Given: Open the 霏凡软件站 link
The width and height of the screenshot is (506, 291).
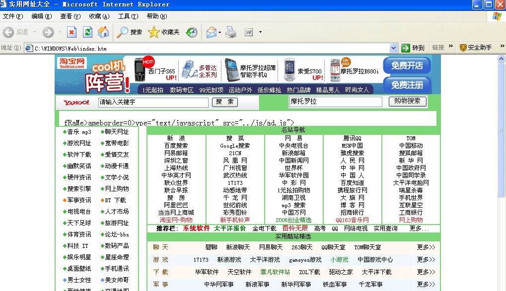Looking at the screenshot, I should (275, 272).
